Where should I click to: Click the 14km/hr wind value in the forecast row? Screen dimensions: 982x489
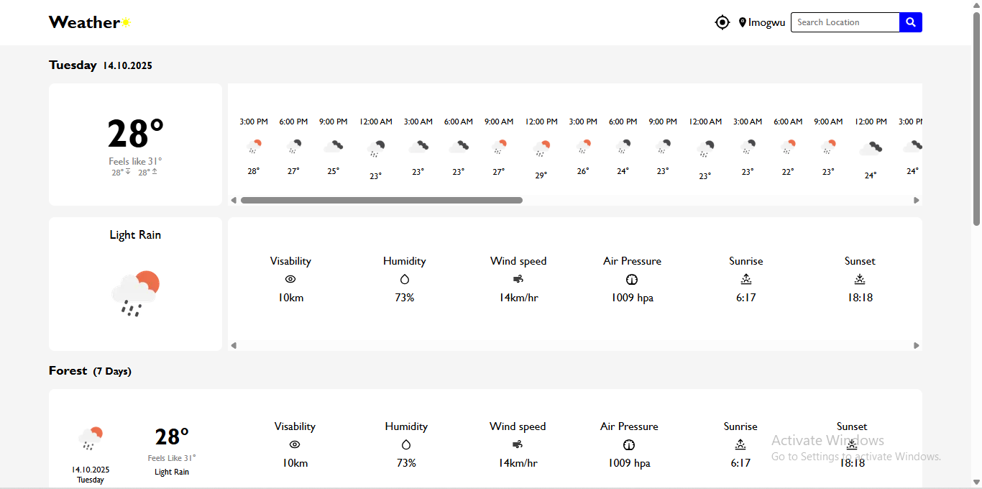(518, 463)
